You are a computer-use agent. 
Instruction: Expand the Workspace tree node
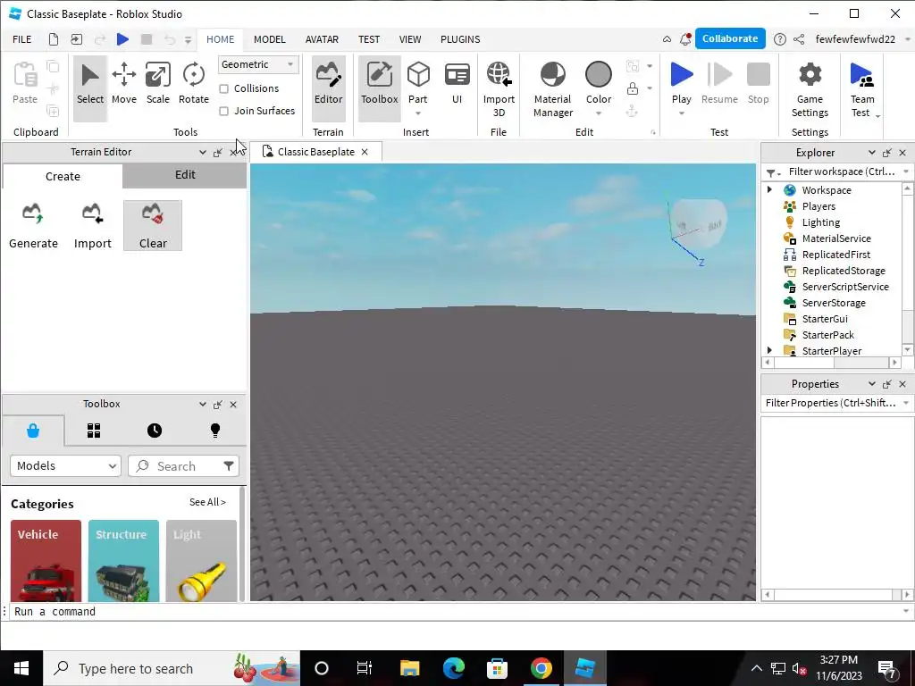(x=769, y=189)
